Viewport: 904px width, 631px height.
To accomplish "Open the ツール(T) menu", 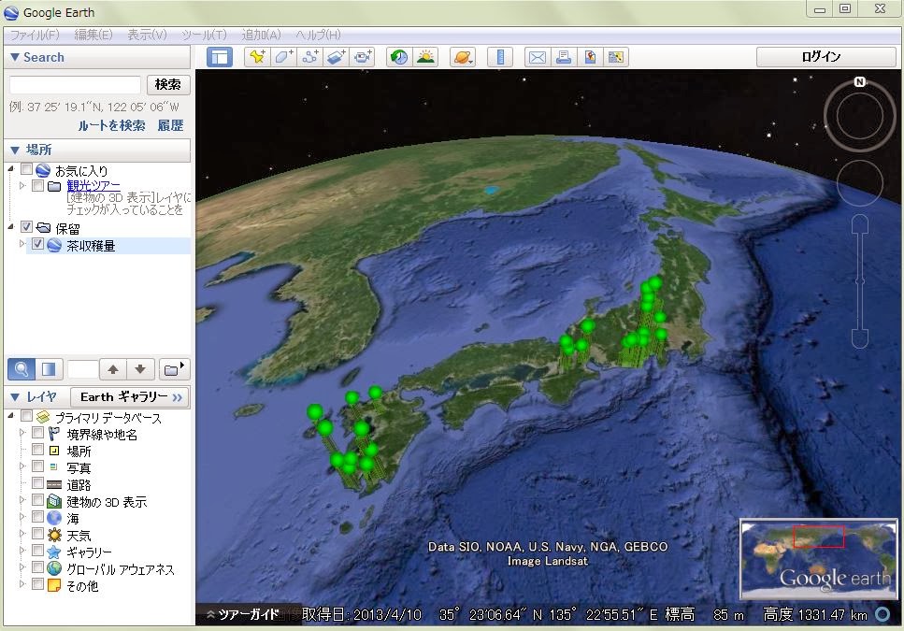I will click(x=204, y=35).
